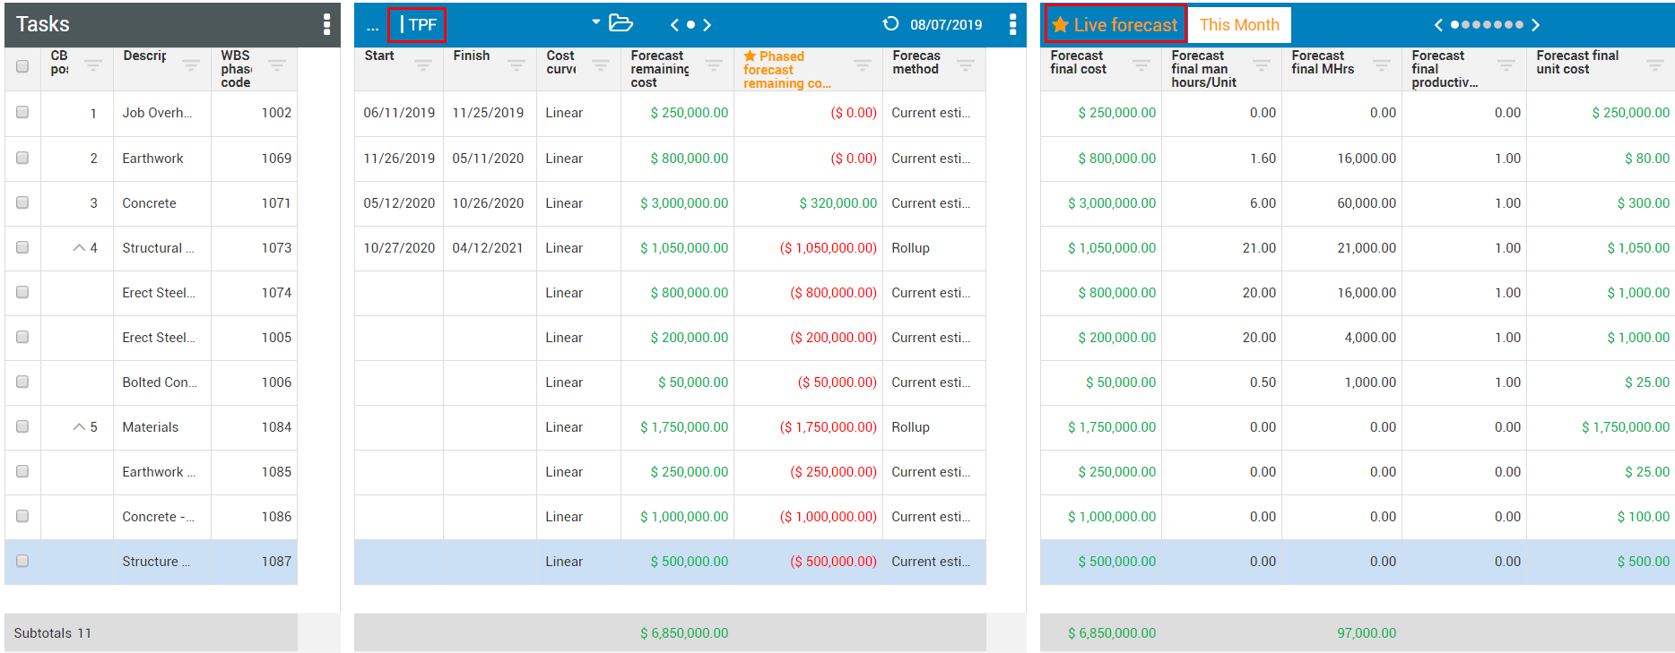Click the open folder icon in TPF header
1675x653 pixels.
621,23
